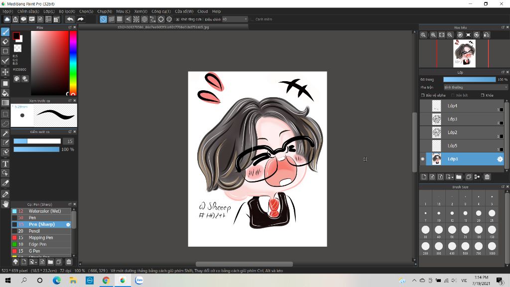This screenshot has height=287, width=510.
Task: Select the rectangular Select tool
Action: click(5, 114)
